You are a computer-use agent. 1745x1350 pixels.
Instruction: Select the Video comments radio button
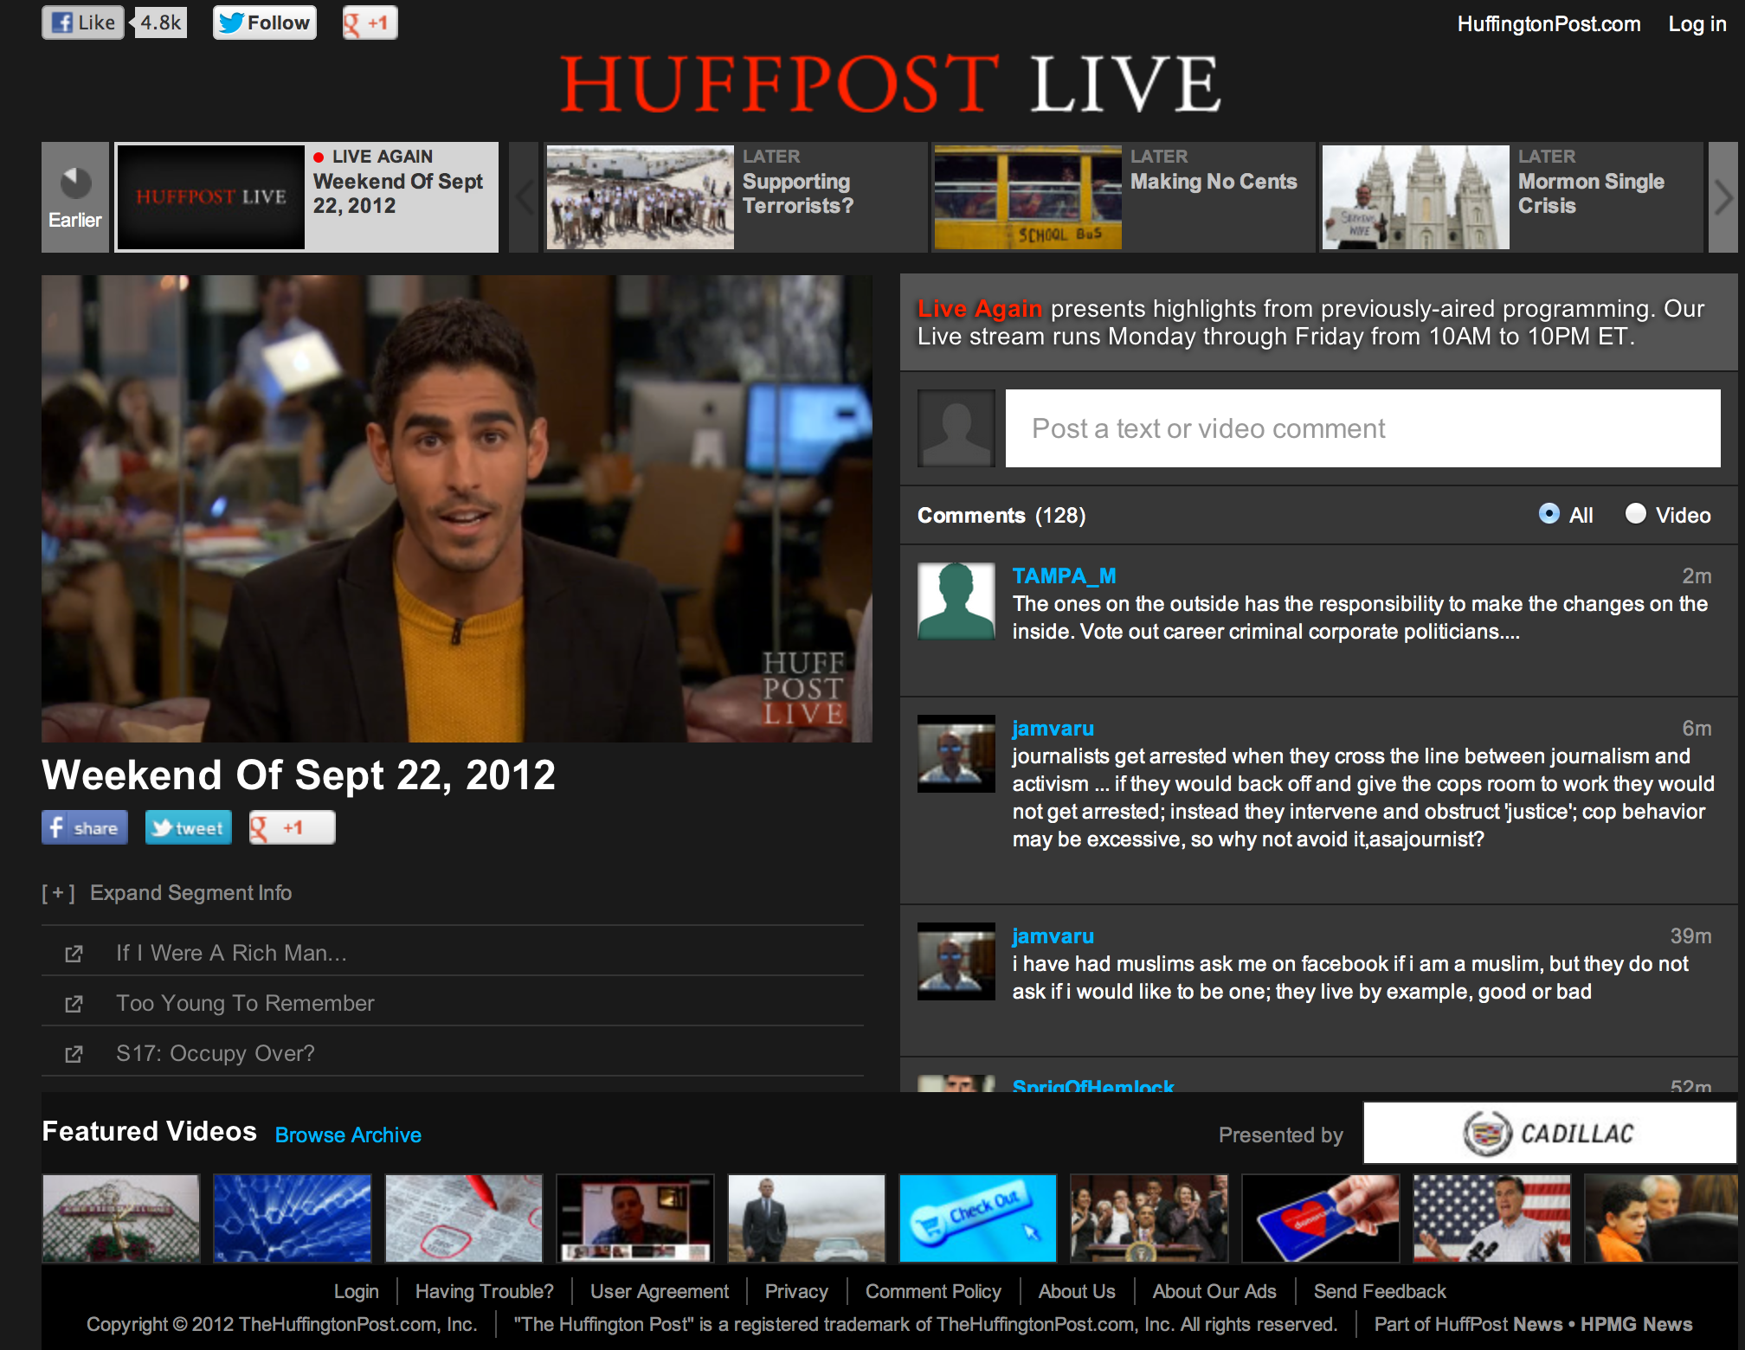pos(1636,514)
